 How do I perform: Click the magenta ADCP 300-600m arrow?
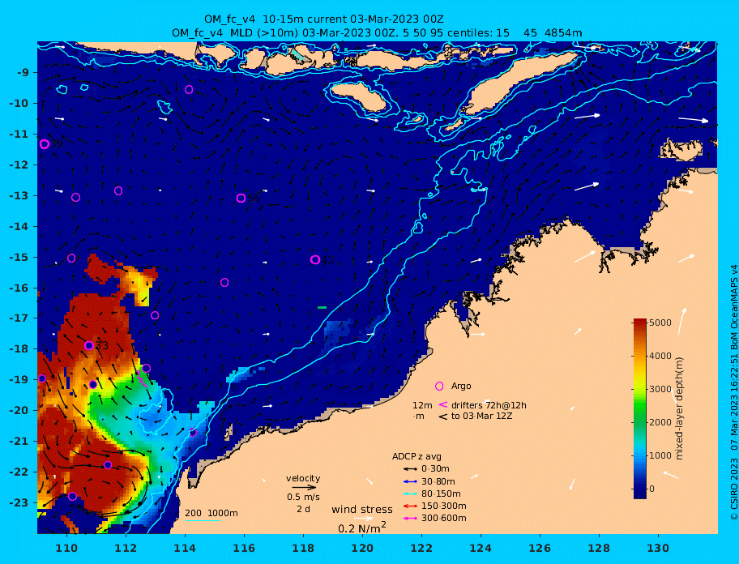coord(410,519)
